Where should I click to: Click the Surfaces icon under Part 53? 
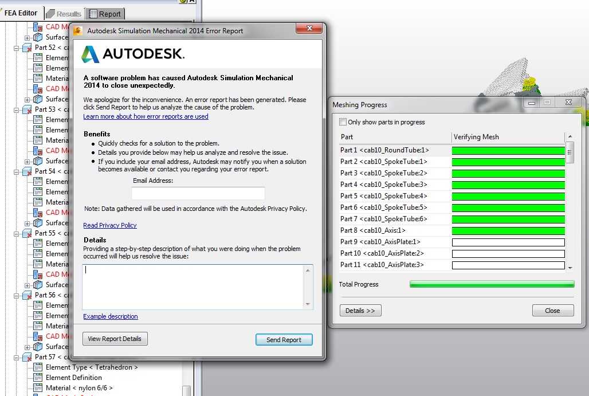[x=38, y=161]
